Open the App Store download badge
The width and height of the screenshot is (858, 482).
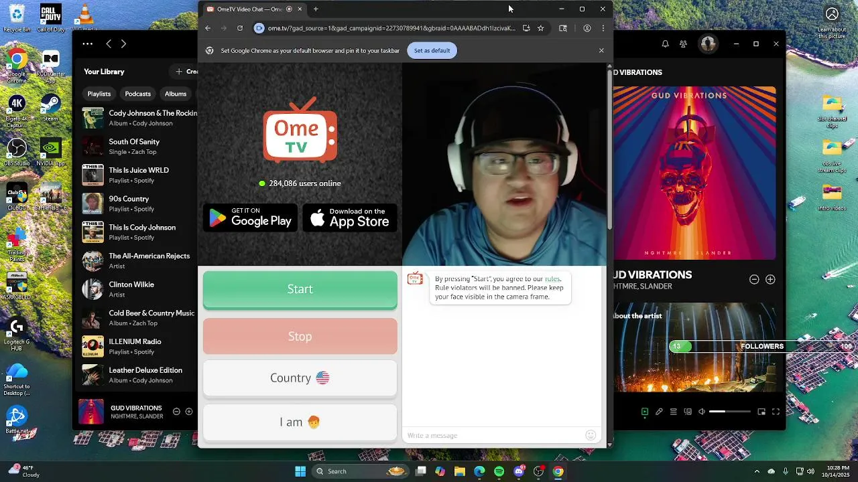[350, 218]
